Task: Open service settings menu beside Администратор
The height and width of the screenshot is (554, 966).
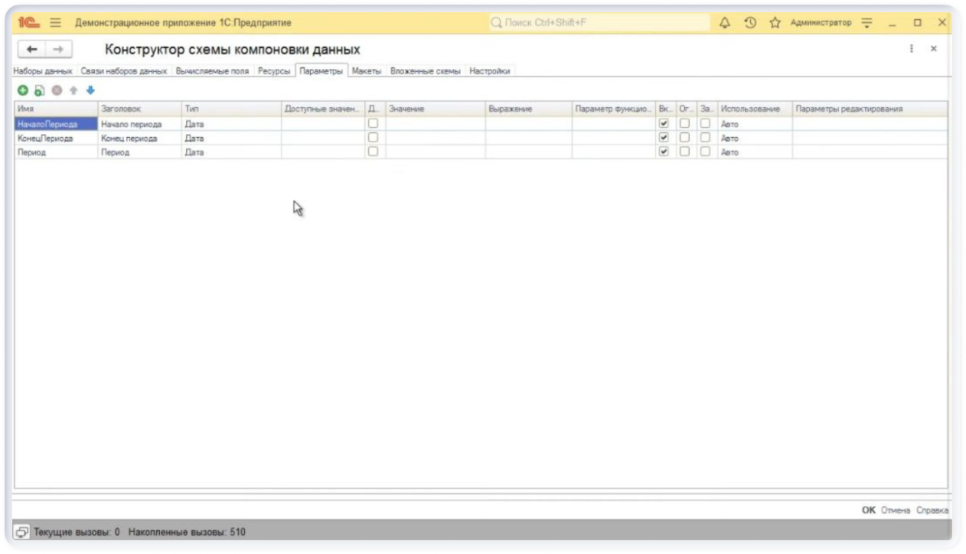Action: pos(866,23)
